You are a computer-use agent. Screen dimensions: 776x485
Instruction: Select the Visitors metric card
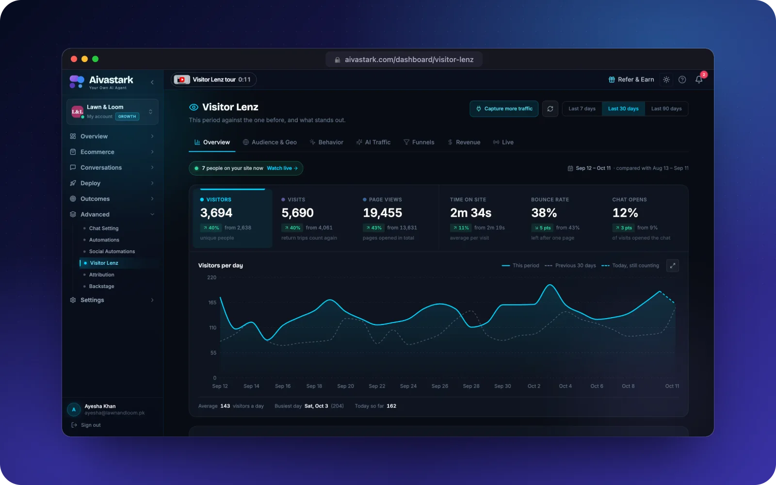[x=233, y=218]
